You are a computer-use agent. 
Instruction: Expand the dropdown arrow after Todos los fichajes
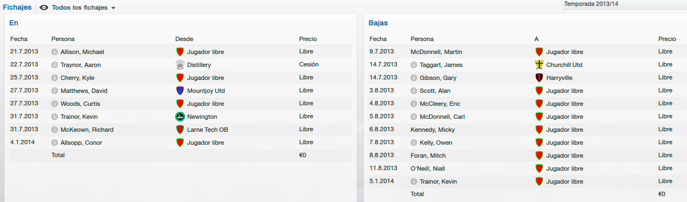coord(113,8)
